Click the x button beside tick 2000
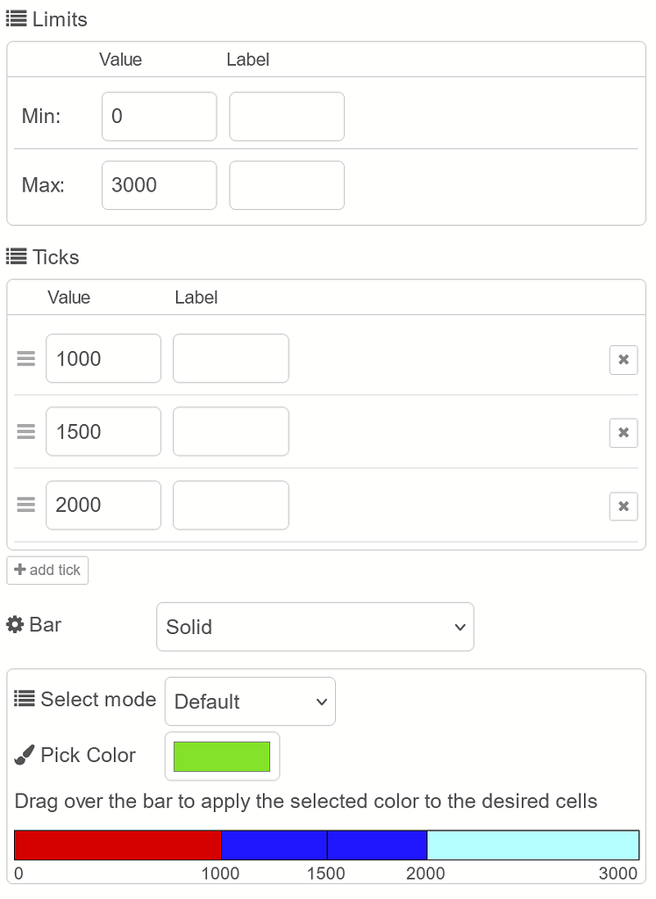Image resolution: width=656 pixels, height=899 pixels. coord(623,506)
